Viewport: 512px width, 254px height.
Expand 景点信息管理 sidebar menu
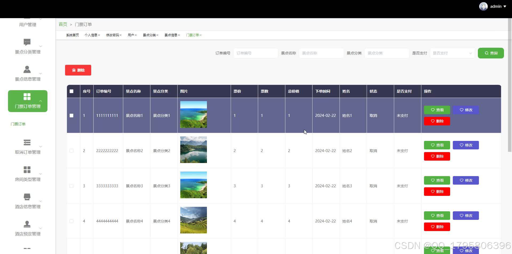(x=41, y=74)
